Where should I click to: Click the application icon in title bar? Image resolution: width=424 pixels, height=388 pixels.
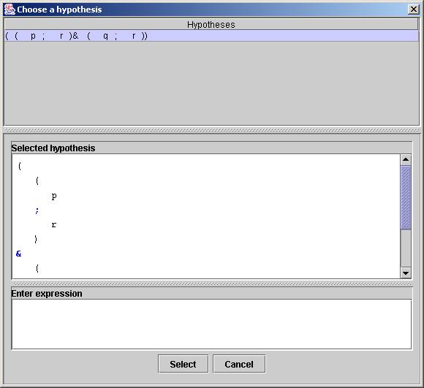(10, 9)
